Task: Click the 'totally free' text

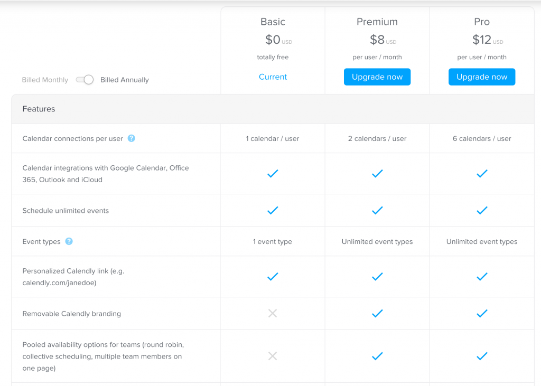Action: click(273, 57)
